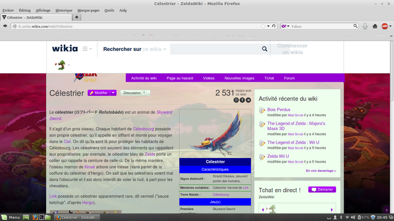
Task: Open the Kinaé link in the article
Action: point(89,167)
